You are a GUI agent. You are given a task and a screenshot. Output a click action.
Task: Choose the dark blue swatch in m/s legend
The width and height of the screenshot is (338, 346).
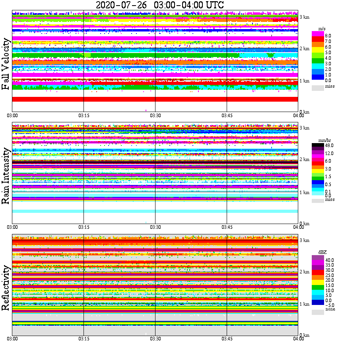point(318,77)
